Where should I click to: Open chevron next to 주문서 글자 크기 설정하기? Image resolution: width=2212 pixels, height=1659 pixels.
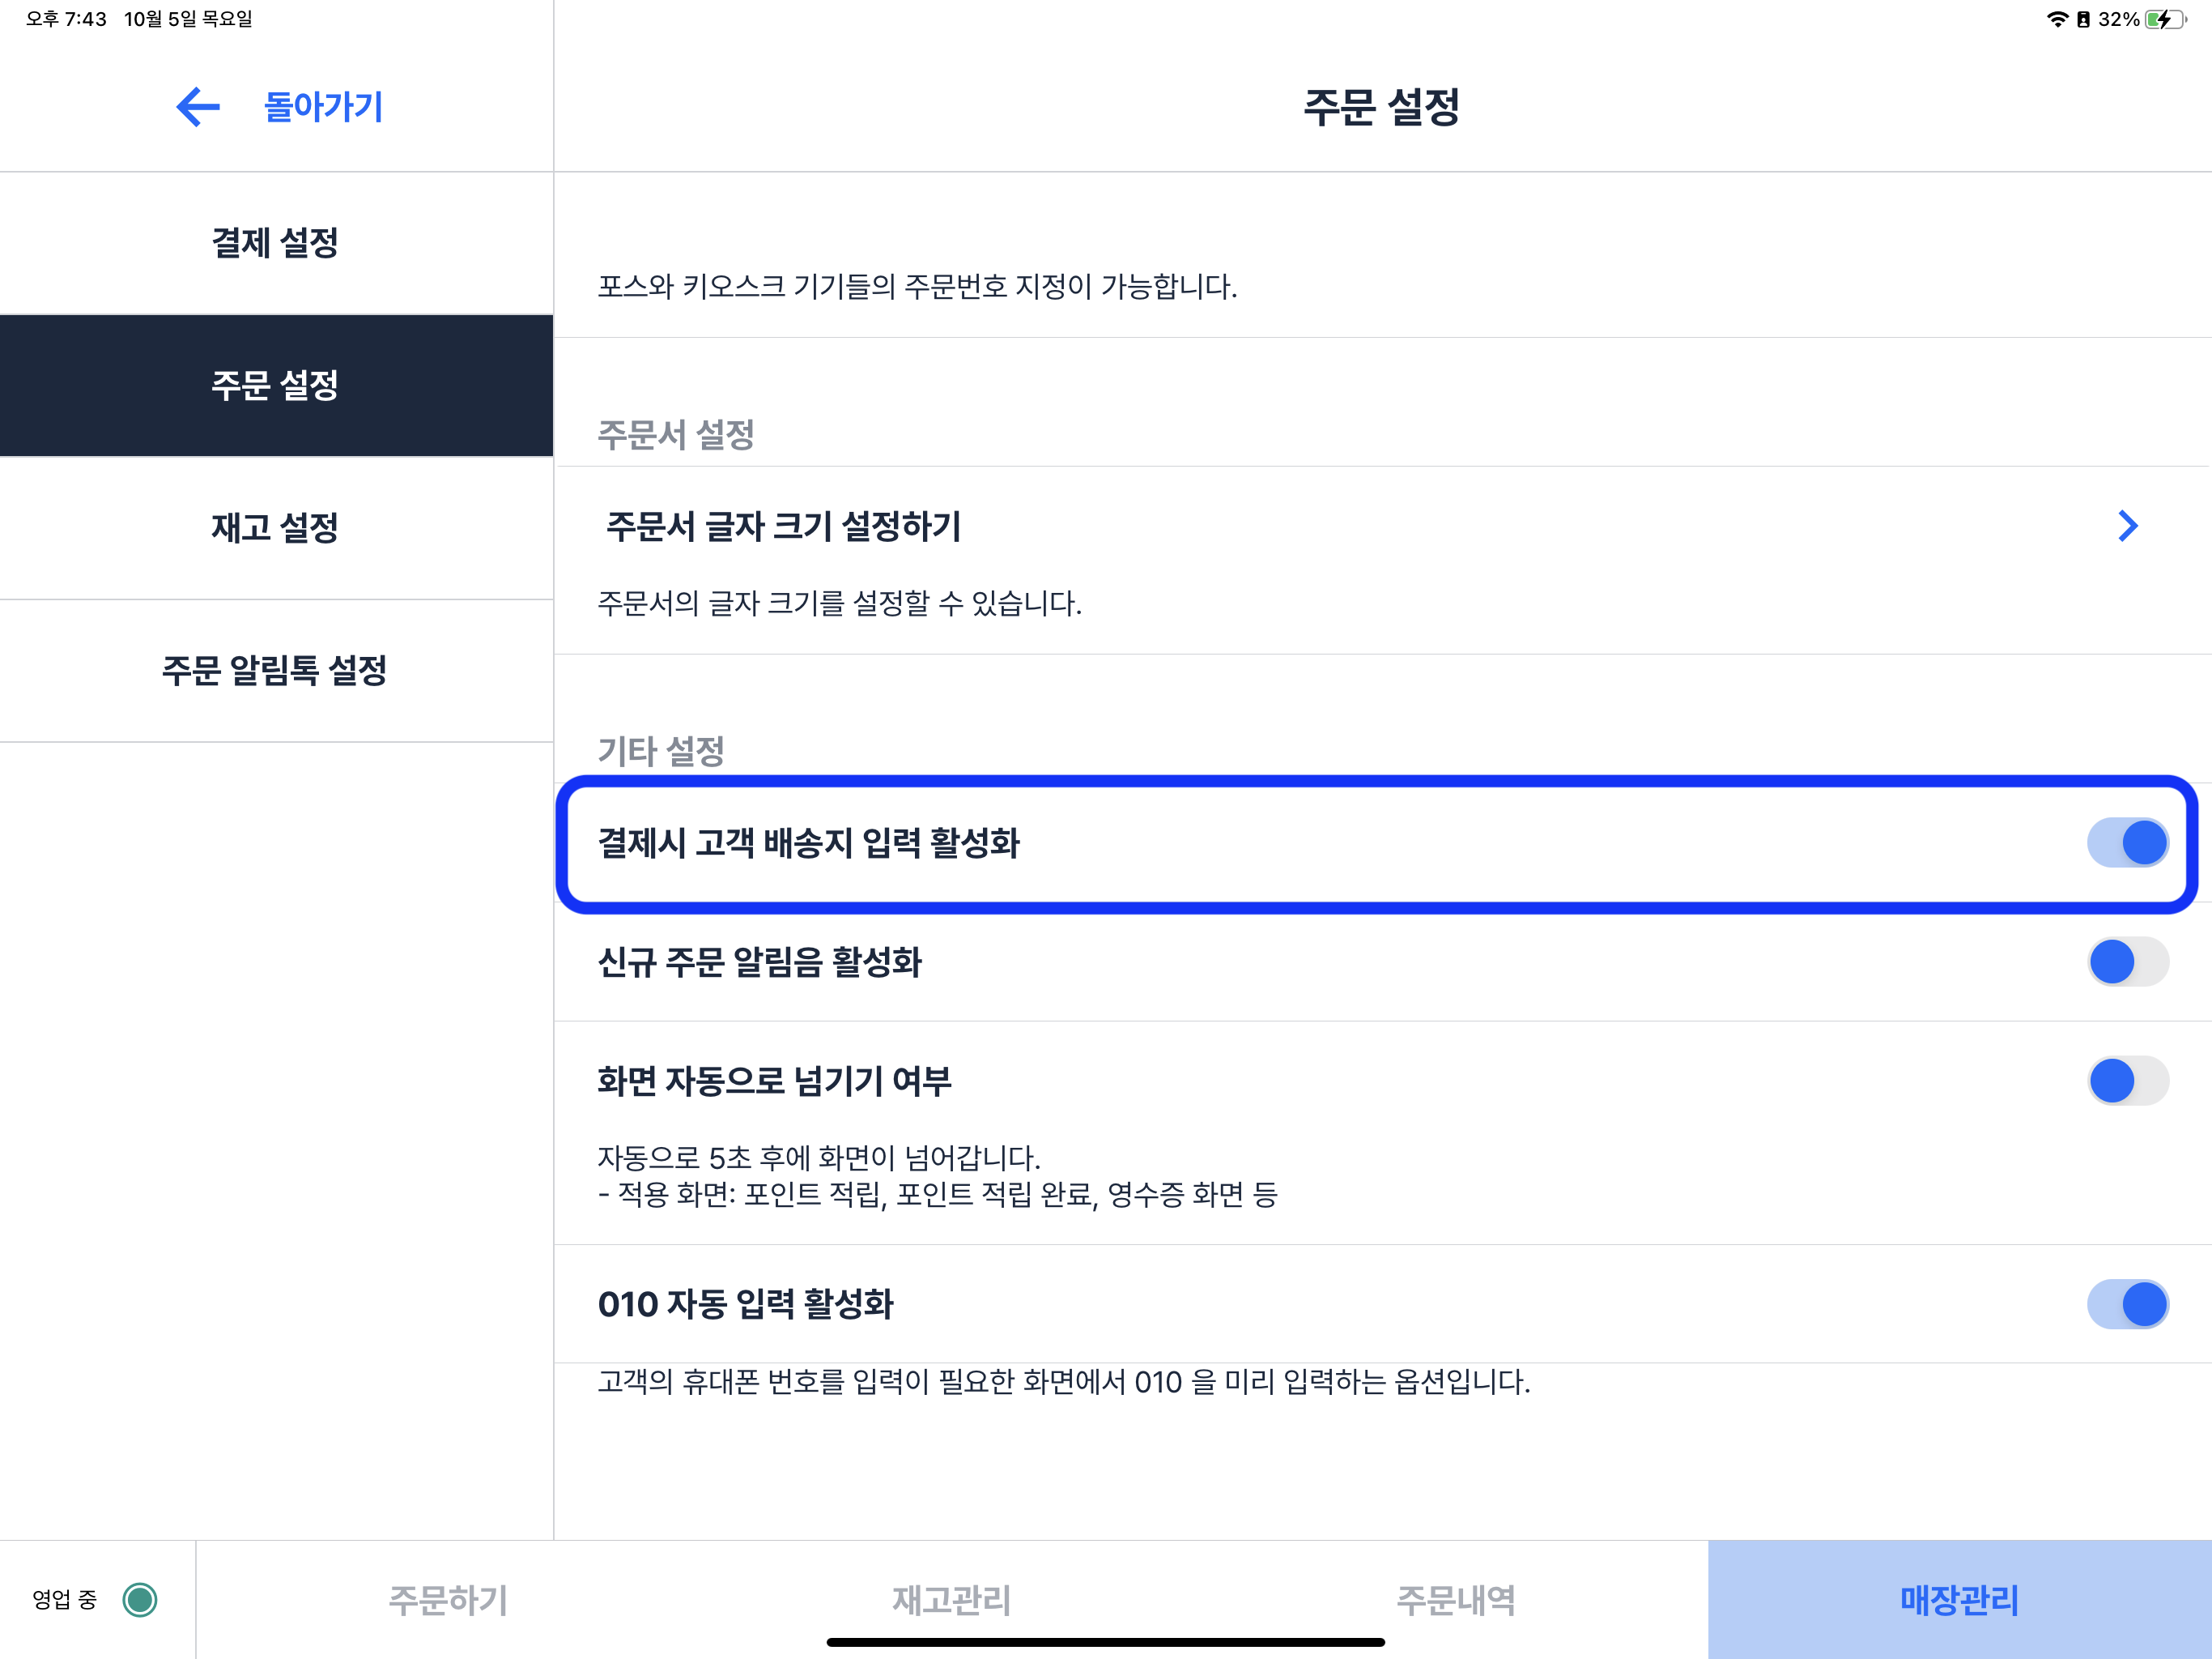[2127, 527]
